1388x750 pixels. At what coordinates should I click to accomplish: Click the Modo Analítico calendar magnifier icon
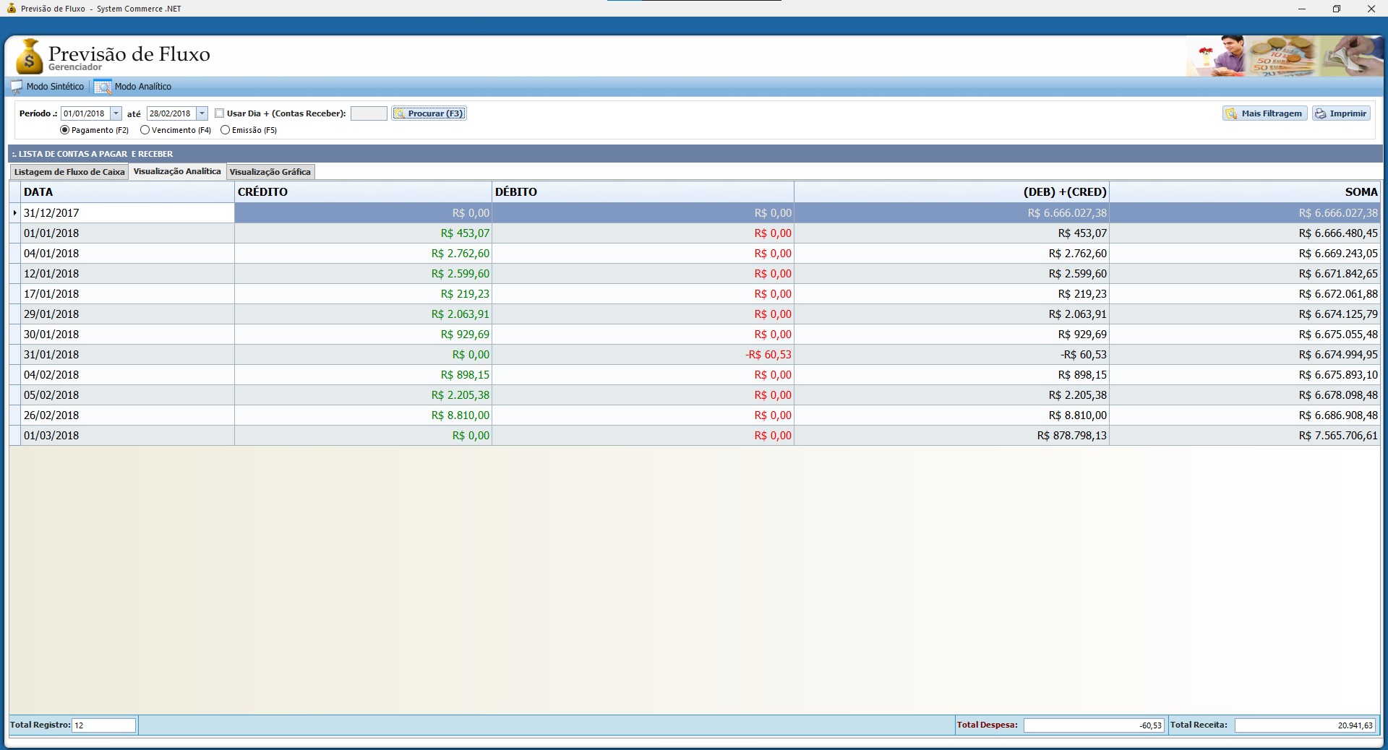(103, 87)
